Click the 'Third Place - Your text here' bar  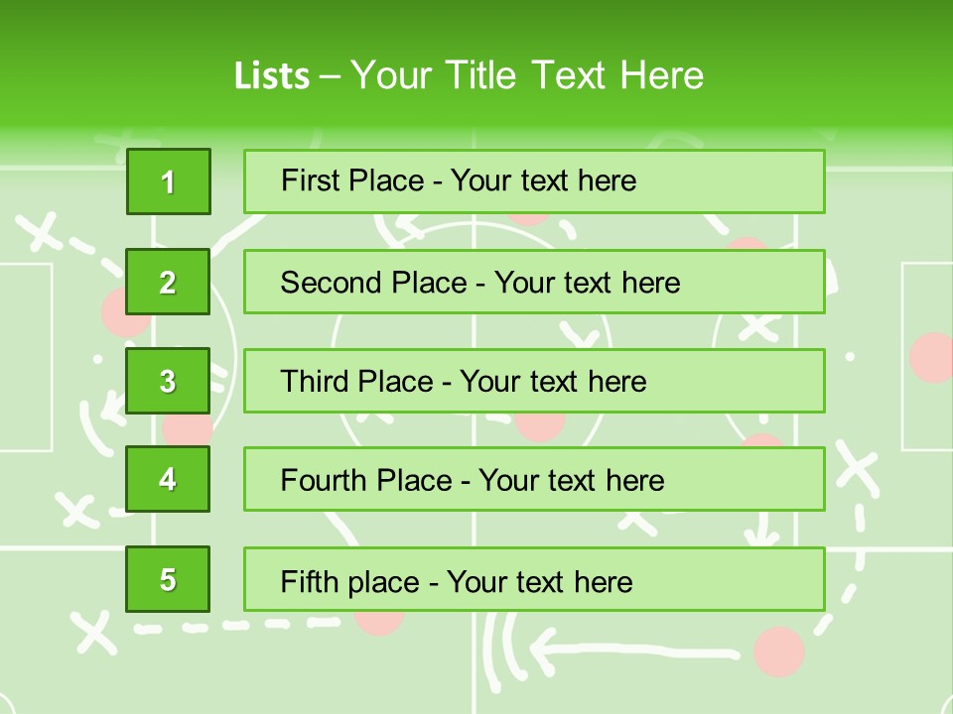coord(534,381)
